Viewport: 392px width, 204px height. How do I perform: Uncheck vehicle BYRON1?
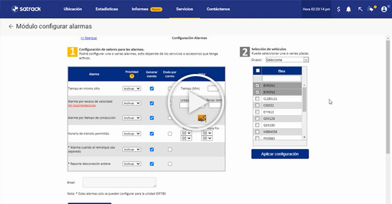257,85
